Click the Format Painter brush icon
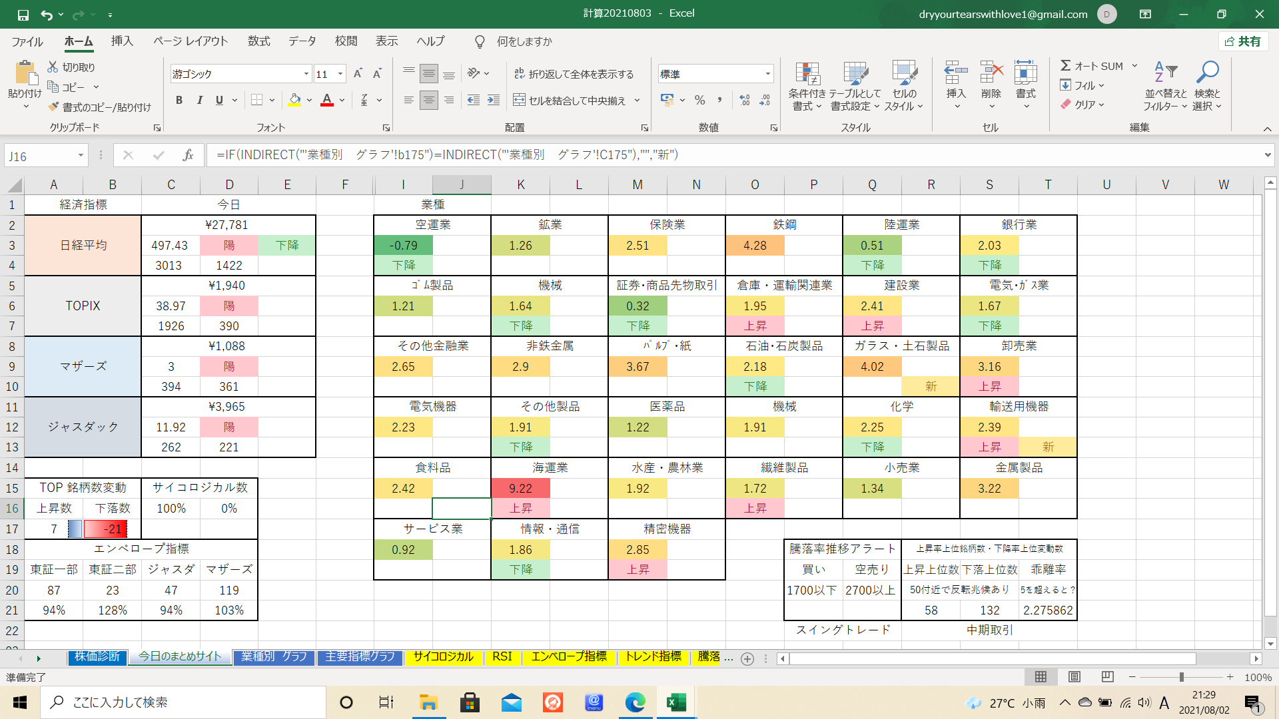The width and height of the screenshot is (1279, 719). coord(53,107)
